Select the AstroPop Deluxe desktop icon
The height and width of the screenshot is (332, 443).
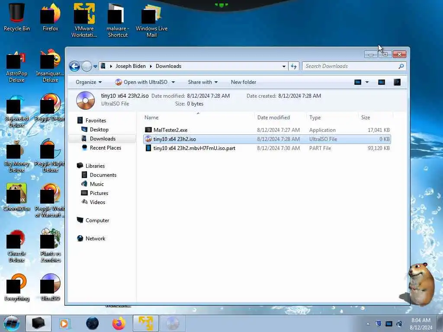click(17, 67)
